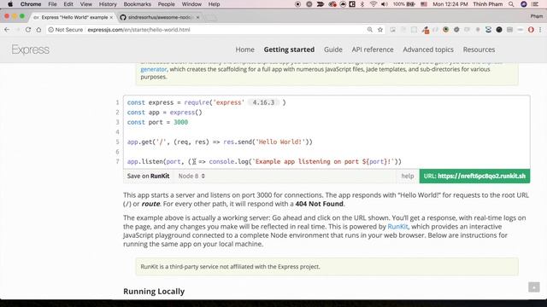Viewport: 547px width, 307px height.
Task: Open the Bookmarks menu
Action: 137,4
